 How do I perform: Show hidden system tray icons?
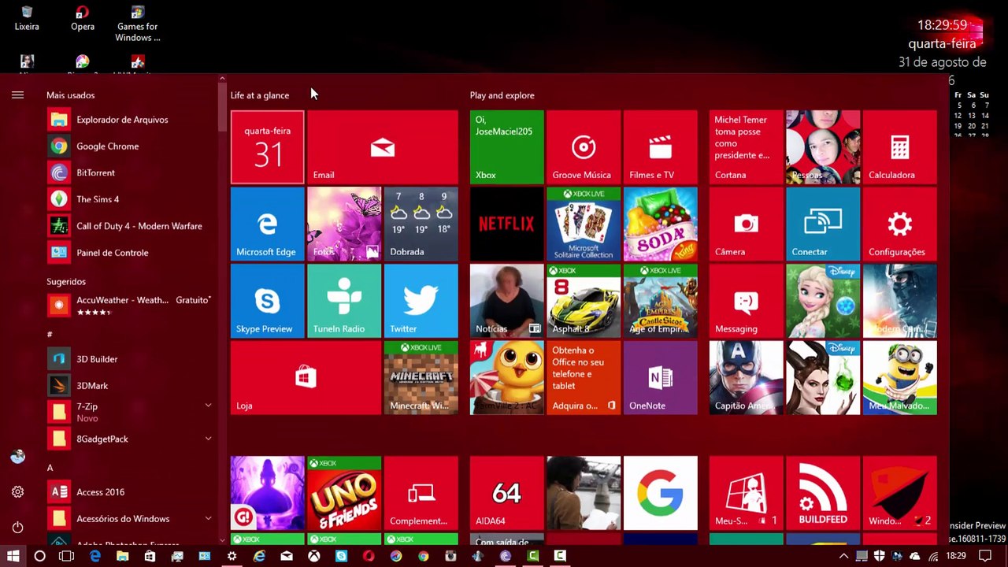pyautogui.click(x=843, y=556)
